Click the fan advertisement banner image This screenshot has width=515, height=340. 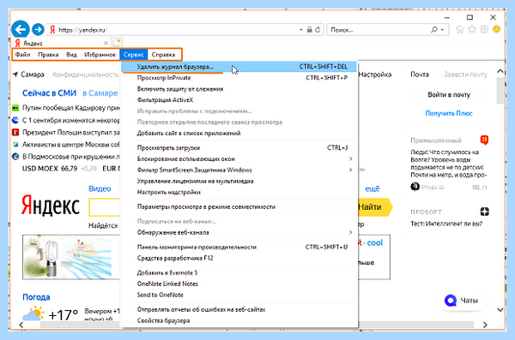71,257
